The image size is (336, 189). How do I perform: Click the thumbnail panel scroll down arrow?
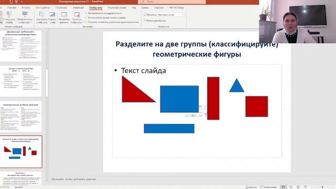click(x=47, y=183)
